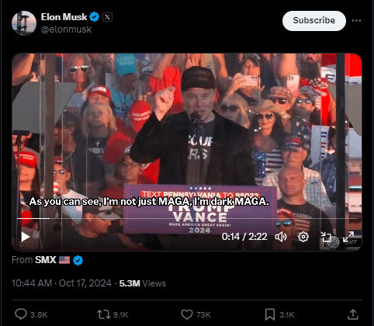Open the three-dot more menu
Viewport: 374px width, 326px height.
pos(356,21)
